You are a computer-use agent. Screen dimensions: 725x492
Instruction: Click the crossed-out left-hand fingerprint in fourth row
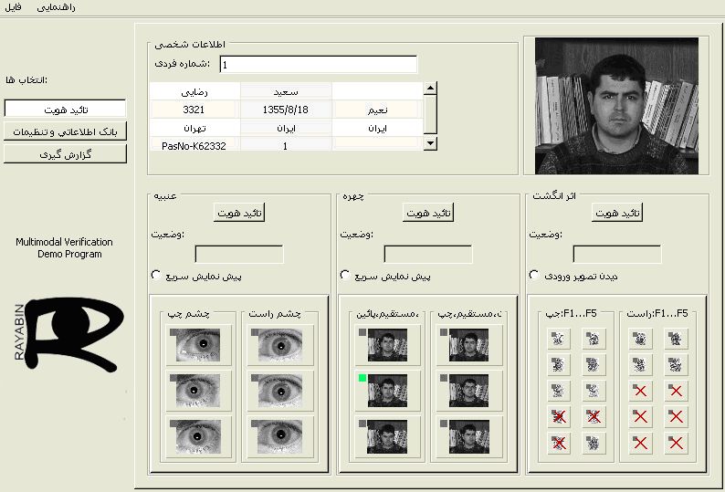(558, 417)
